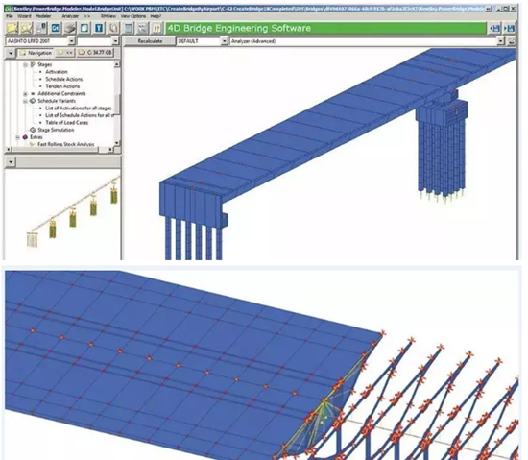Click the '>>' menu bar item

[x=87, y=16]
